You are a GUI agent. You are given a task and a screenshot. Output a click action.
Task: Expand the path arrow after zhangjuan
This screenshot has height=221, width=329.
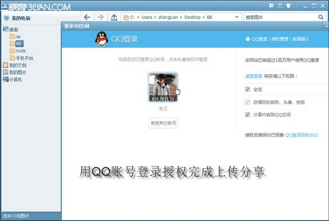tap(181, 17)
